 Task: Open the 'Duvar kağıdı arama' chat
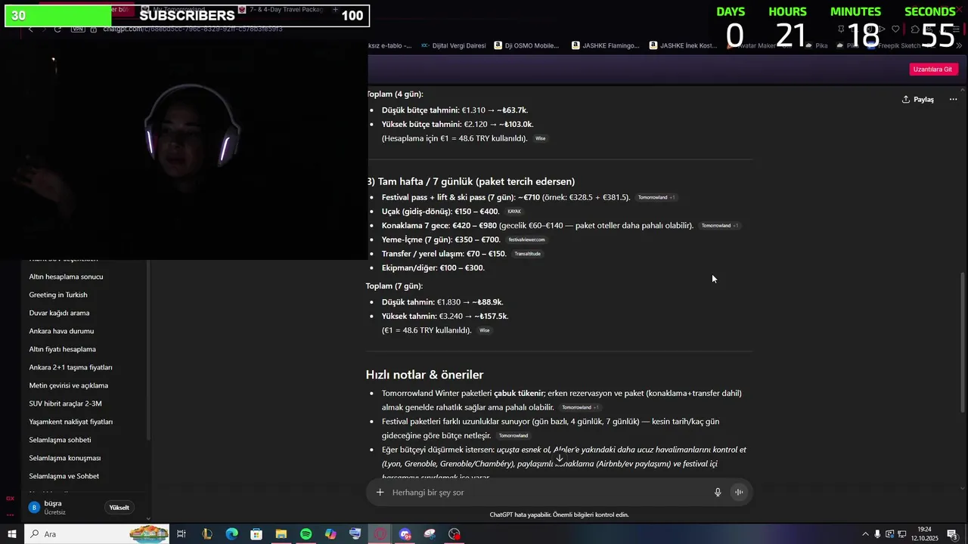point(59,313)
